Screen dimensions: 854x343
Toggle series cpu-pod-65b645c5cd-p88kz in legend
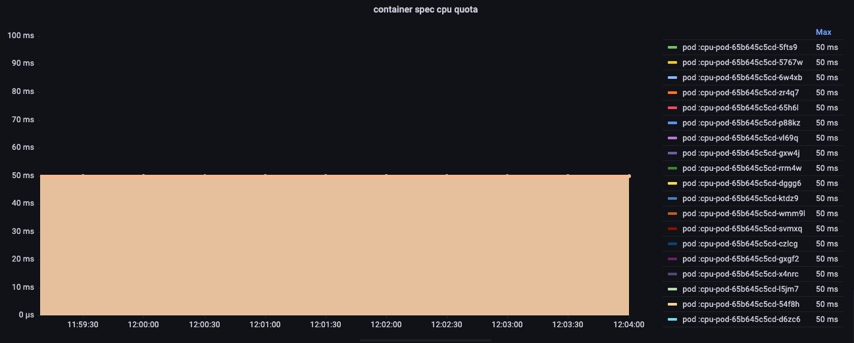(x=741, y=123)
